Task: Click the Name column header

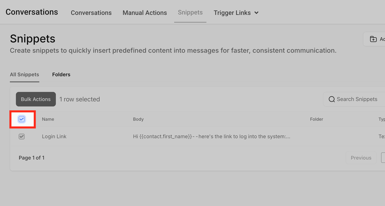Action: point(48,119)
